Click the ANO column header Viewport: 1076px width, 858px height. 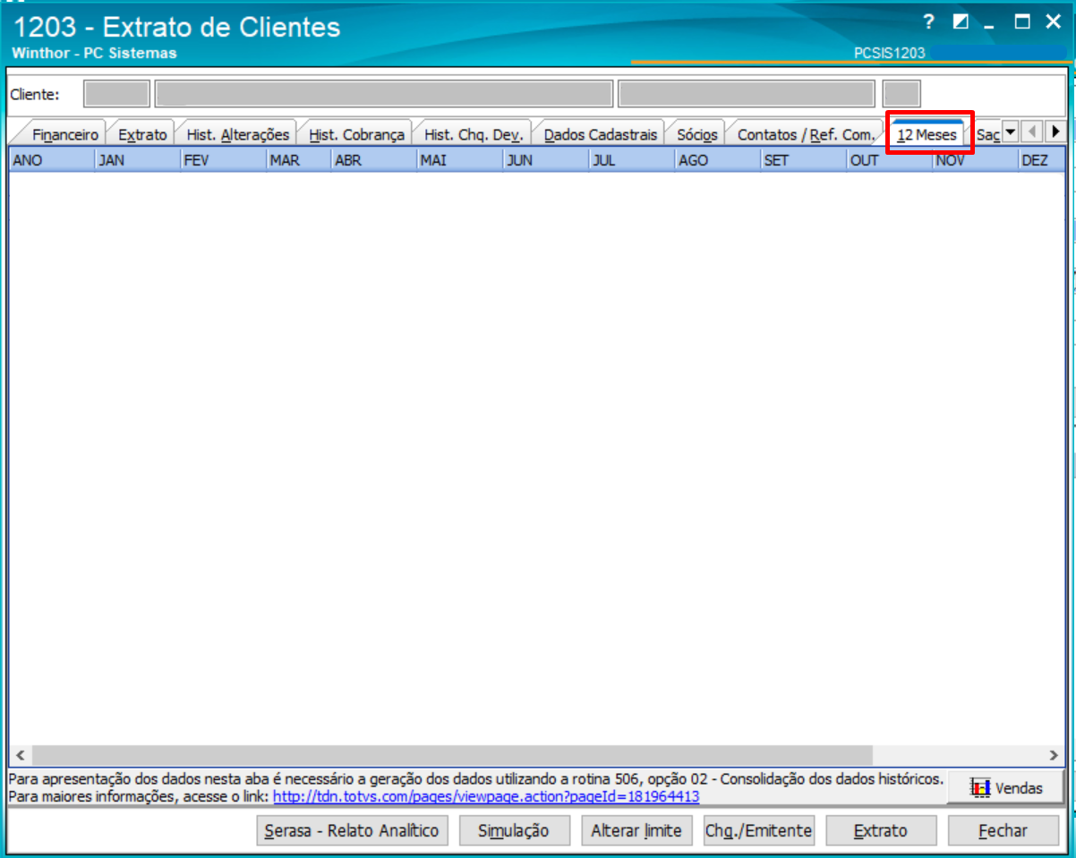(51, 161)
